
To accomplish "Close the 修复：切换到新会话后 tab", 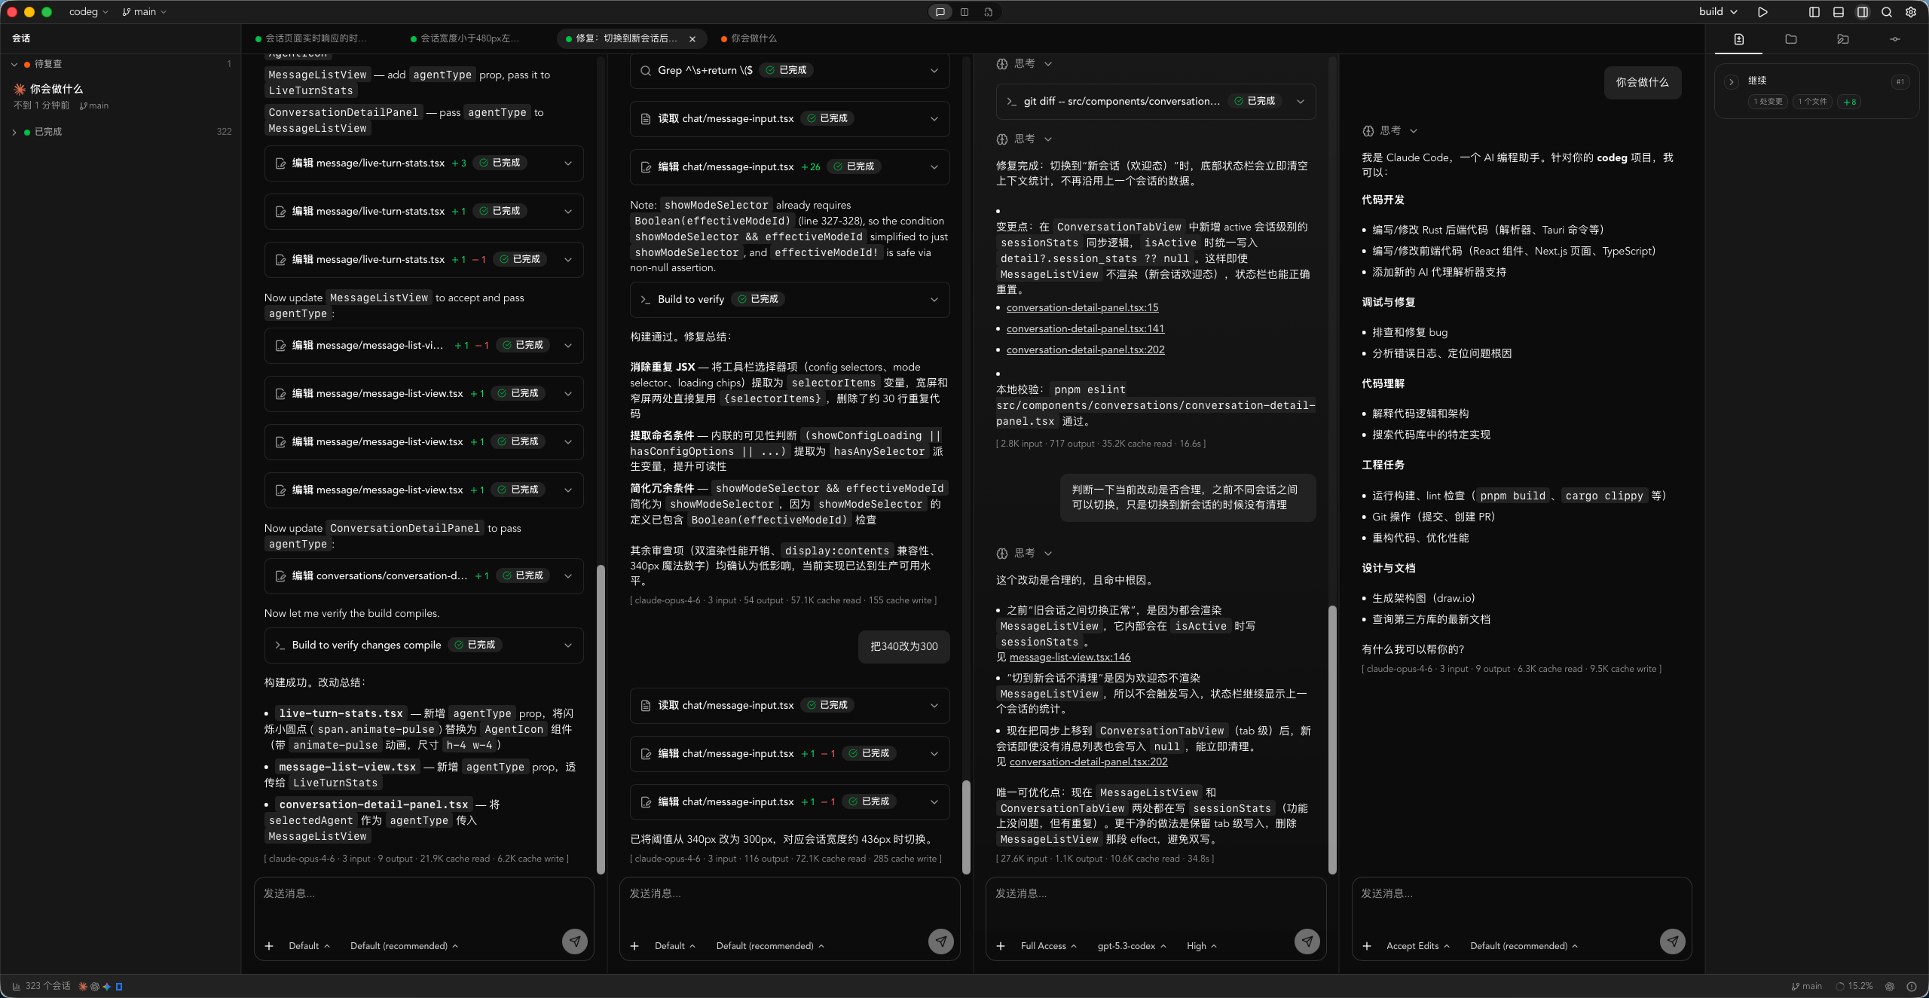I will tap(692, 38).
